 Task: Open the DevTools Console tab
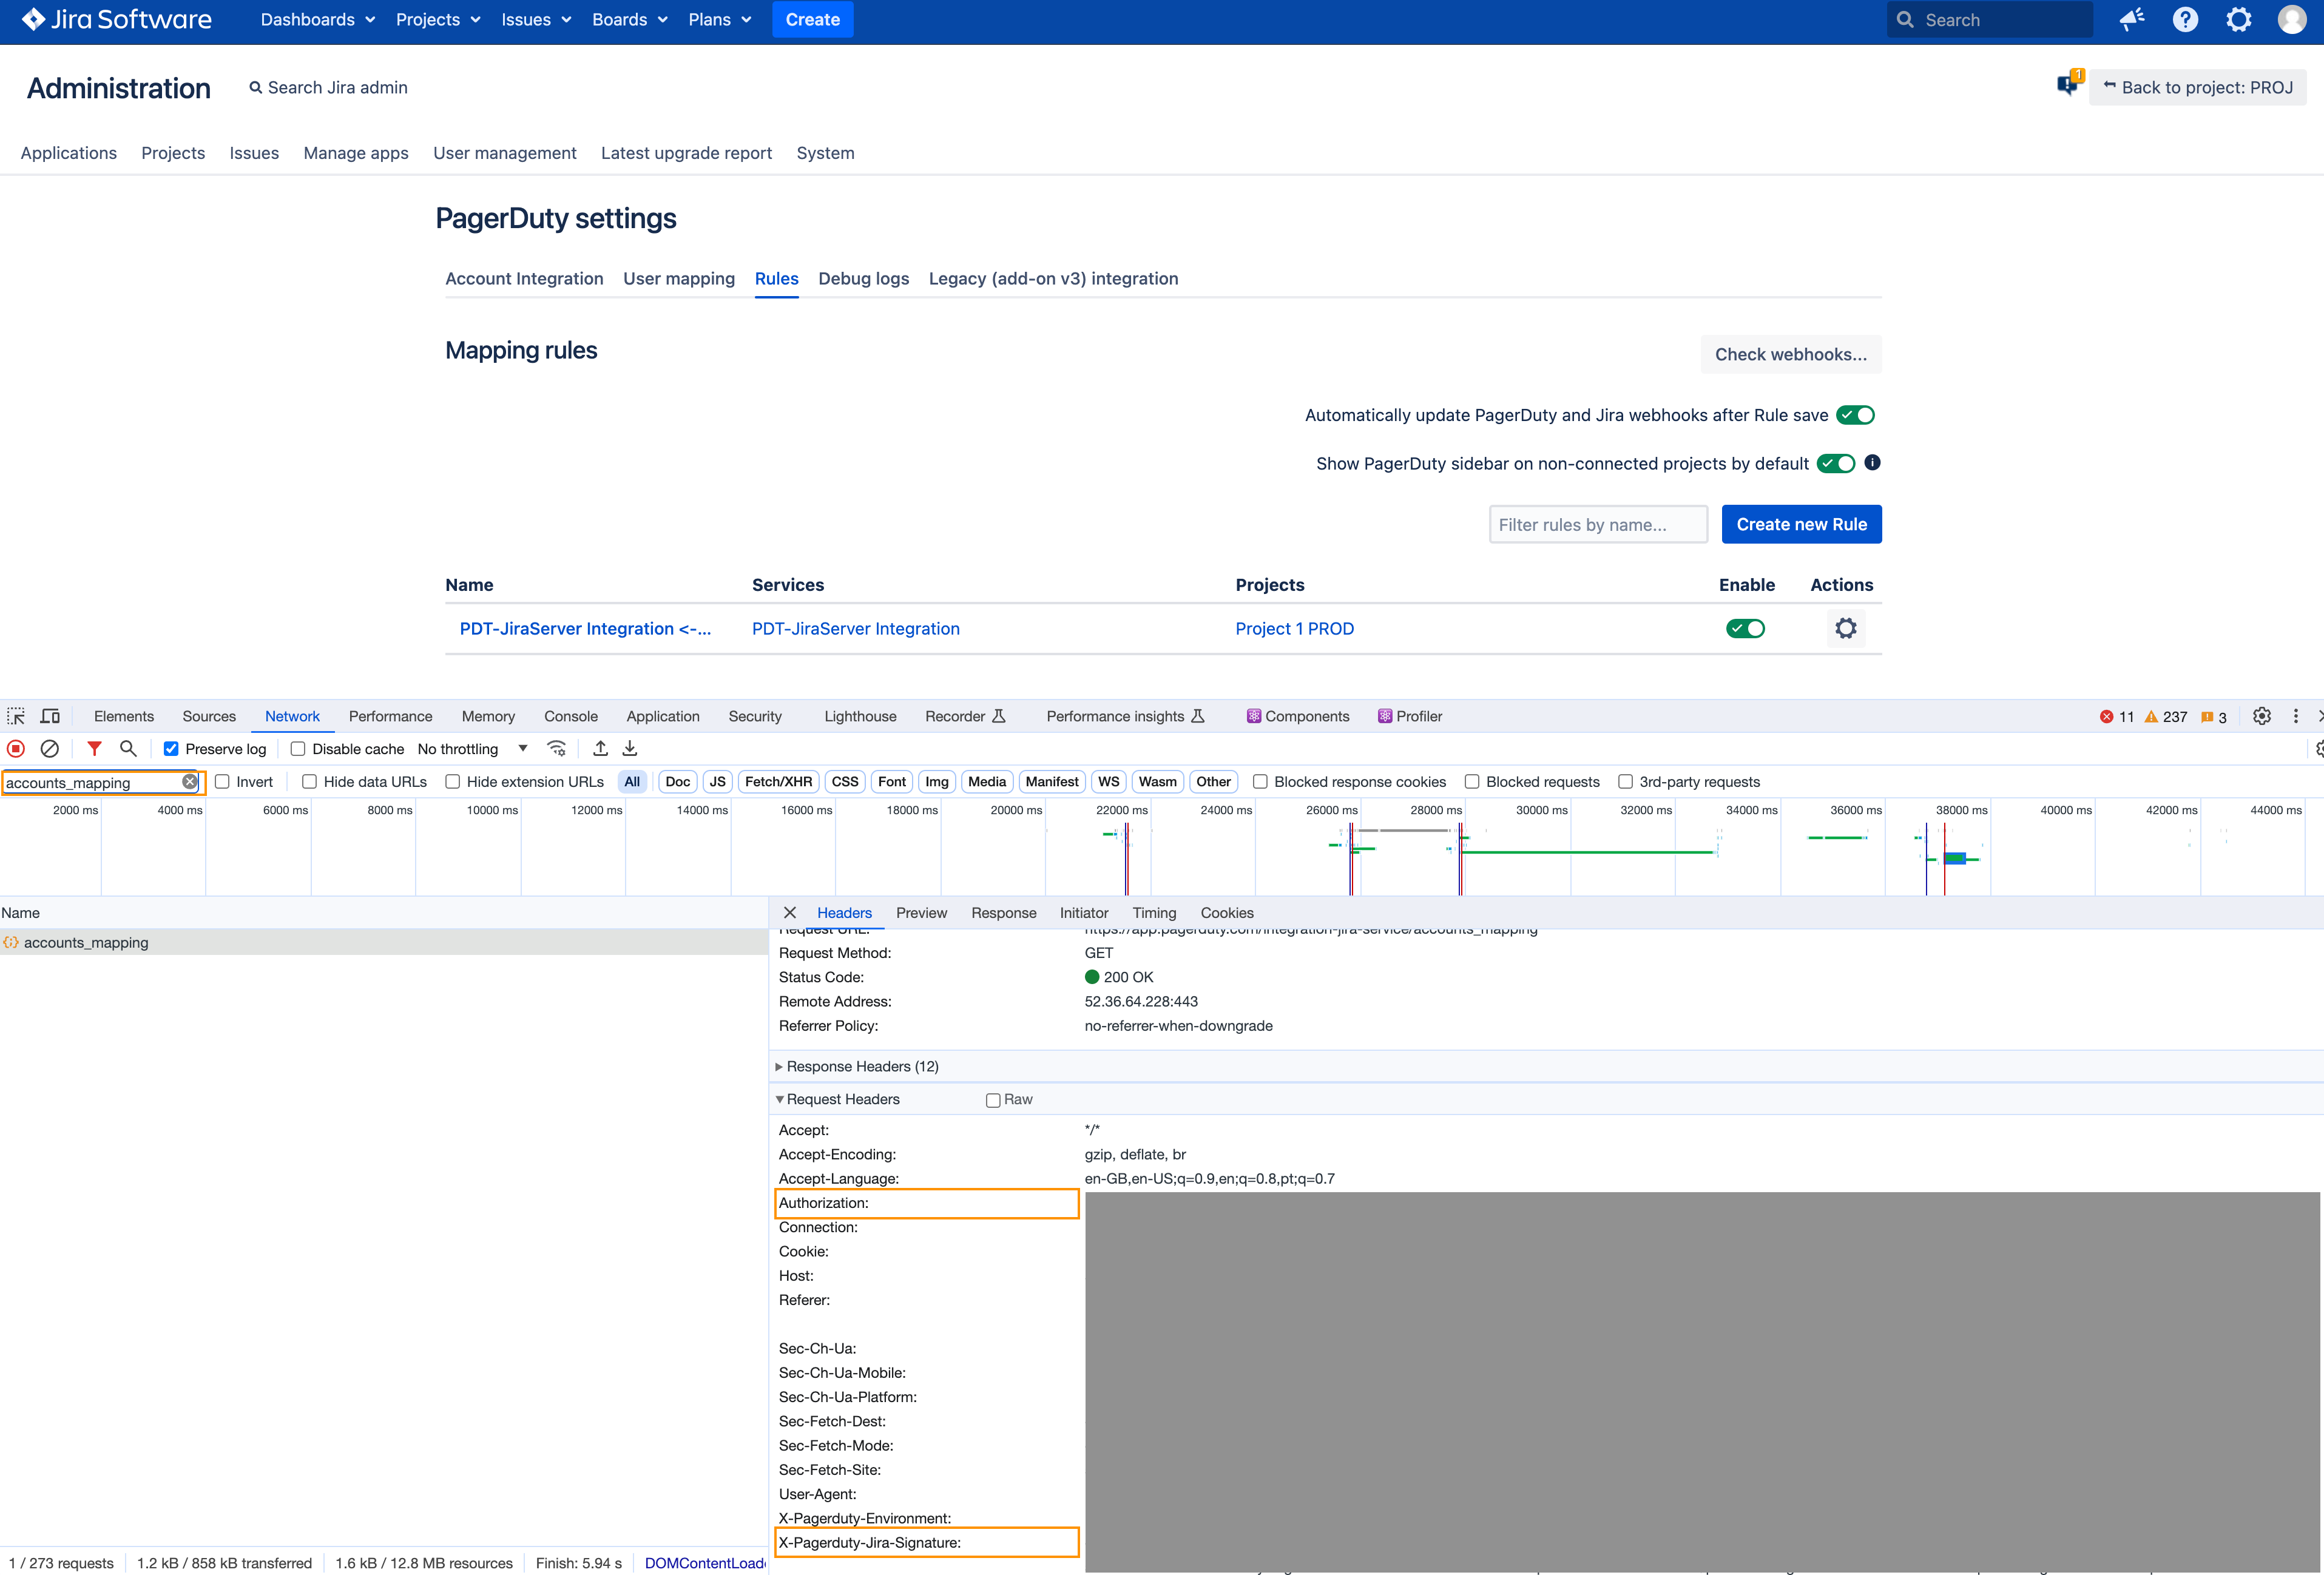[571, 717]
